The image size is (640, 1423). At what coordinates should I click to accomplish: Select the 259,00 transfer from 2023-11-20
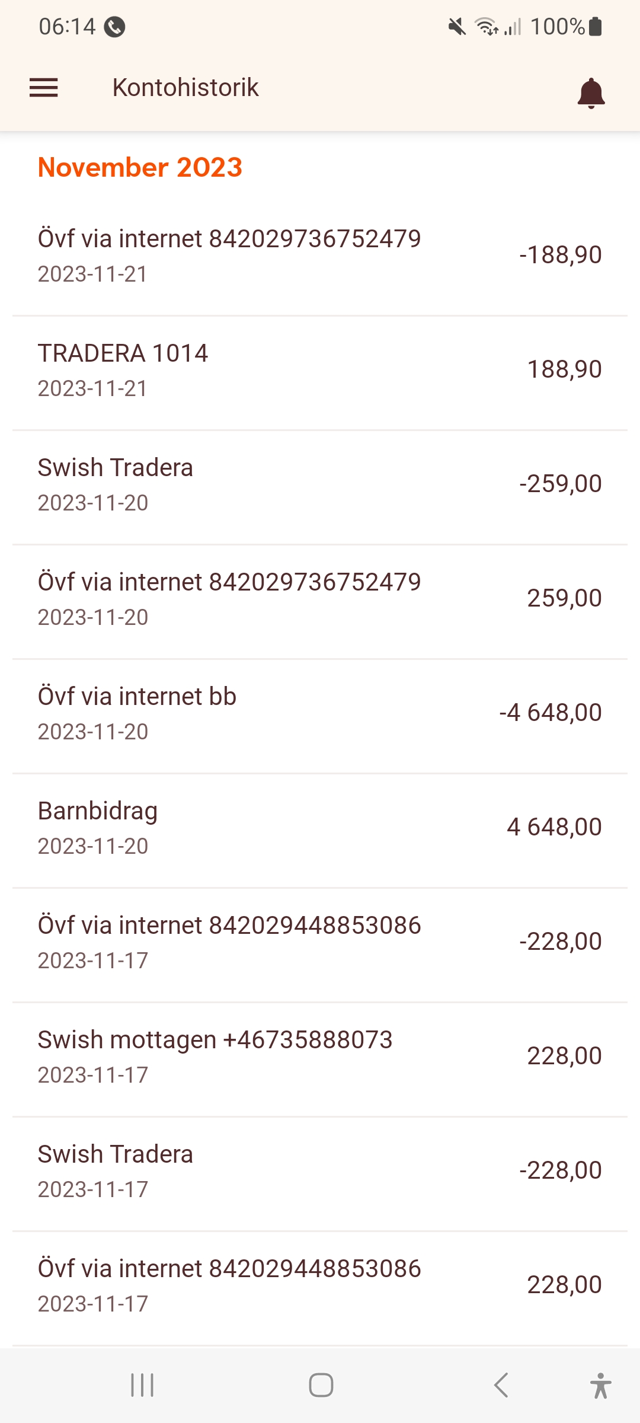(x=320, y=599)
